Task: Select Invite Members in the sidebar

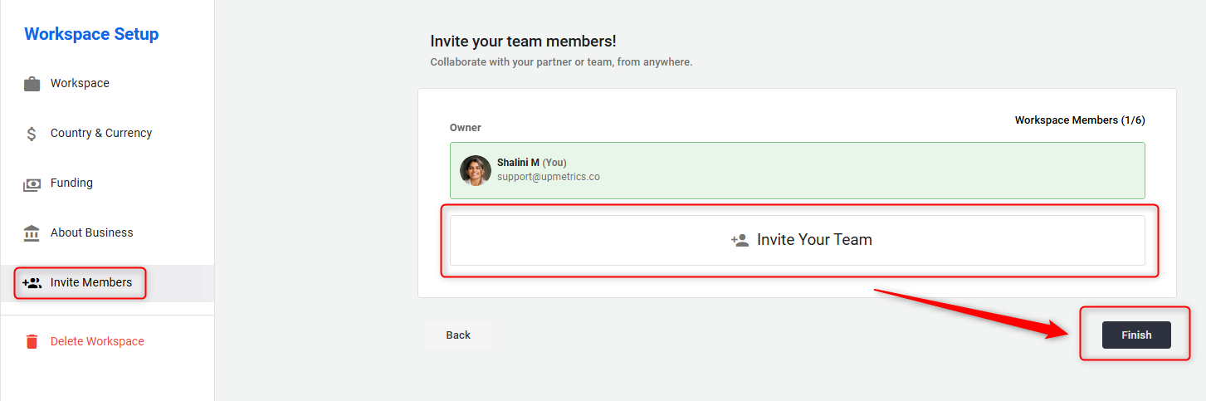Action: pyautogui.click(x=91, y=283)
